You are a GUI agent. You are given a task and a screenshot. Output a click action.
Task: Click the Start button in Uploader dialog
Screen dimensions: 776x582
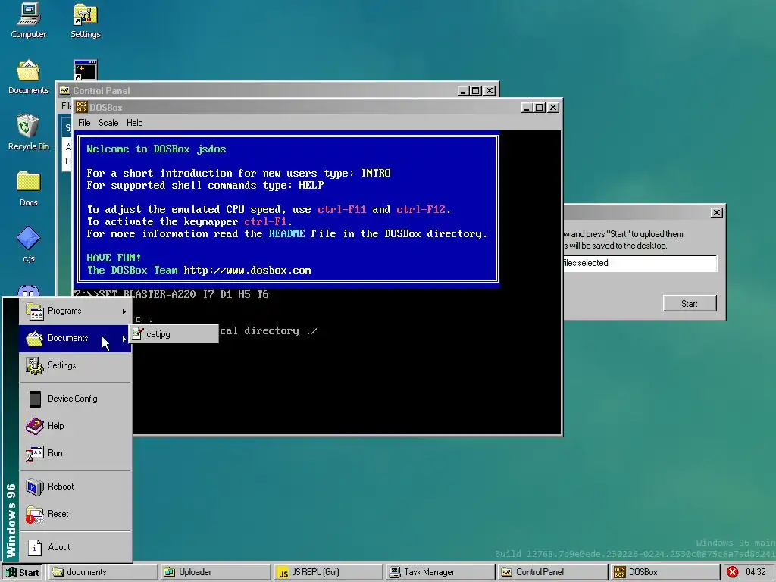(690, 303)
